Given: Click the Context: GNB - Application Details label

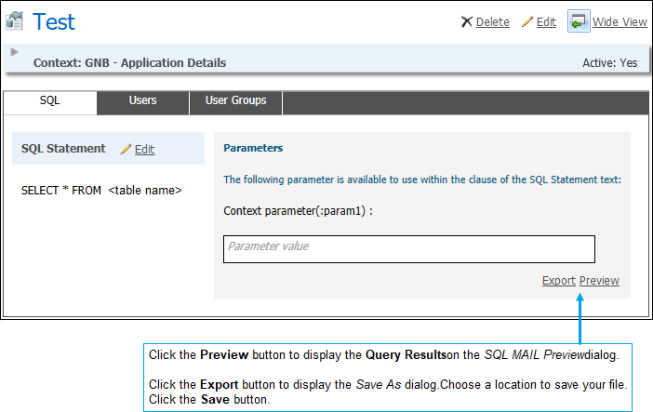Looking at the screenshot, I should point(129,63).
